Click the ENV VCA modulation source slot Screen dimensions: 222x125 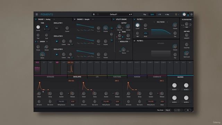70,68
